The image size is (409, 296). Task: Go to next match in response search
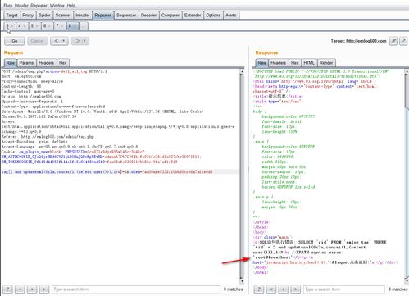pos(296,289)
